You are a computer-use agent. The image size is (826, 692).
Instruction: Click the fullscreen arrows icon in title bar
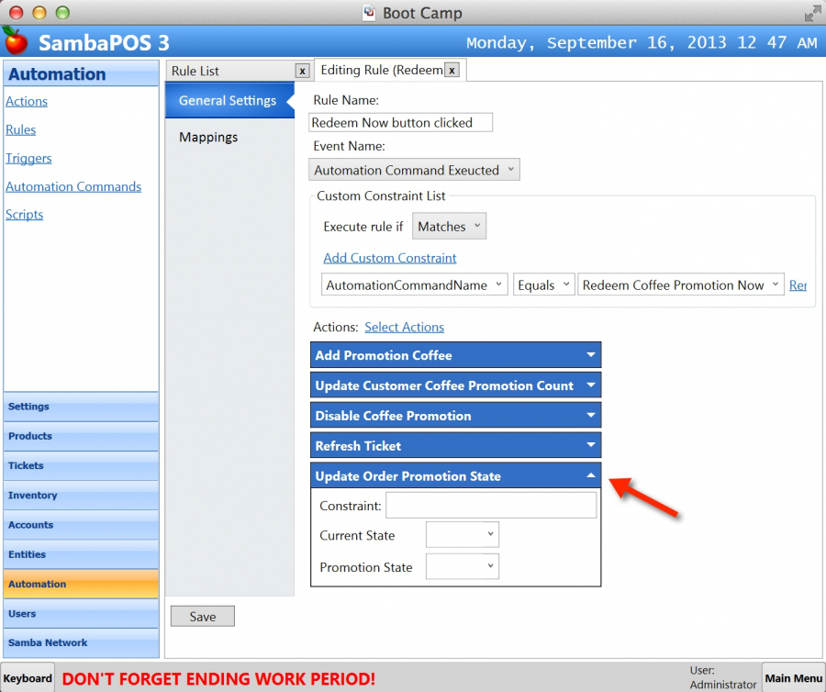[812, 13]
